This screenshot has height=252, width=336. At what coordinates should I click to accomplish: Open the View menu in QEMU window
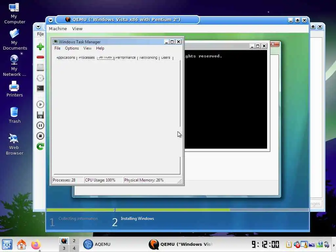[x=77, y=29]
